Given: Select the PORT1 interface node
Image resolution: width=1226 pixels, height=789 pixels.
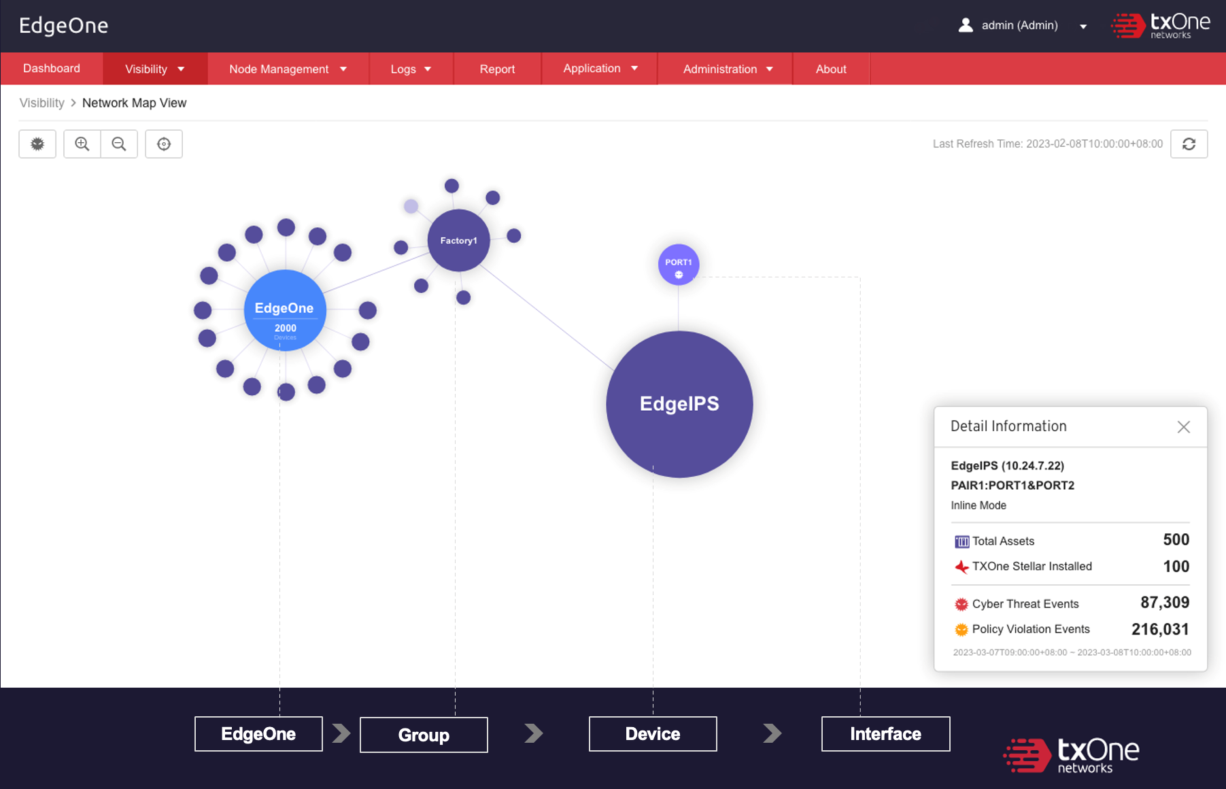Looking at the screenshot, I should click(679, 264).
